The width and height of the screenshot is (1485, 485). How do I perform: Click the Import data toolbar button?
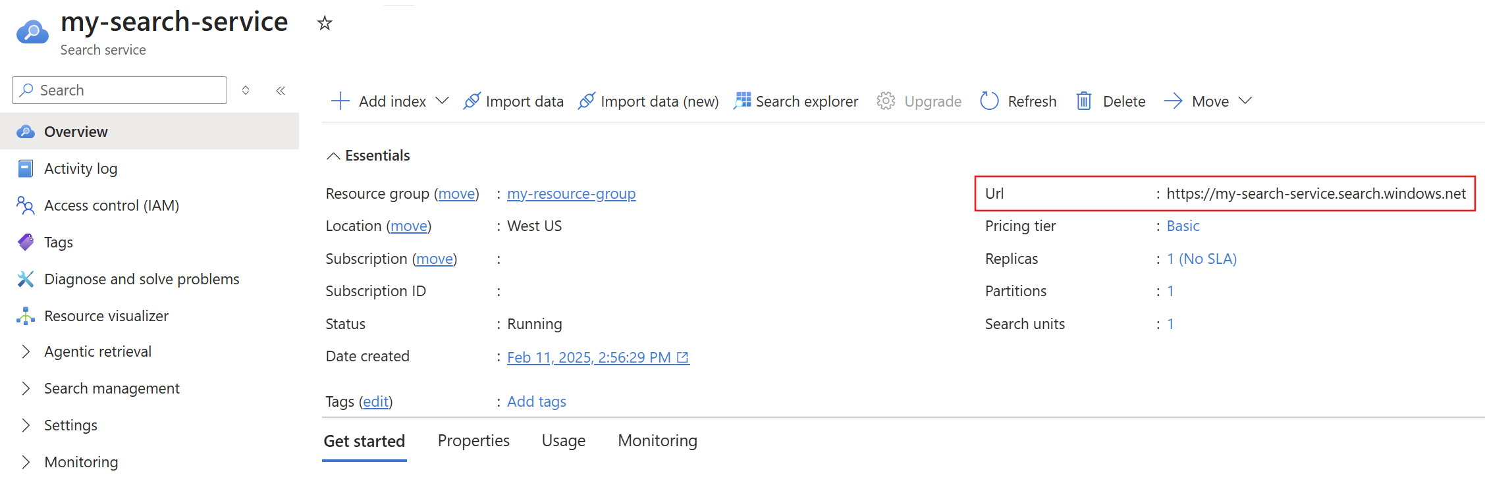(x=514, y=101)
